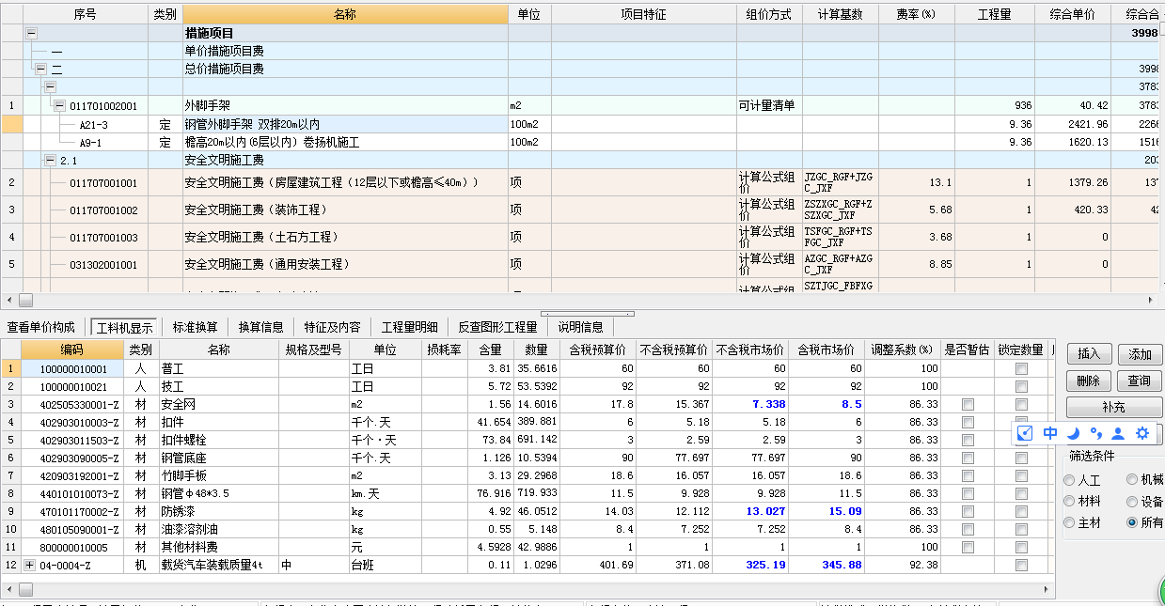The width and height of the screenshot is (1165, 606).
Task: Click the 费率(%) column header
Action: pos(916,14)
